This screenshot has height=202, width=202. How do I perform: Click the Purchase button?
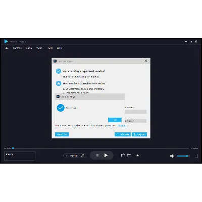click(123, 134)
